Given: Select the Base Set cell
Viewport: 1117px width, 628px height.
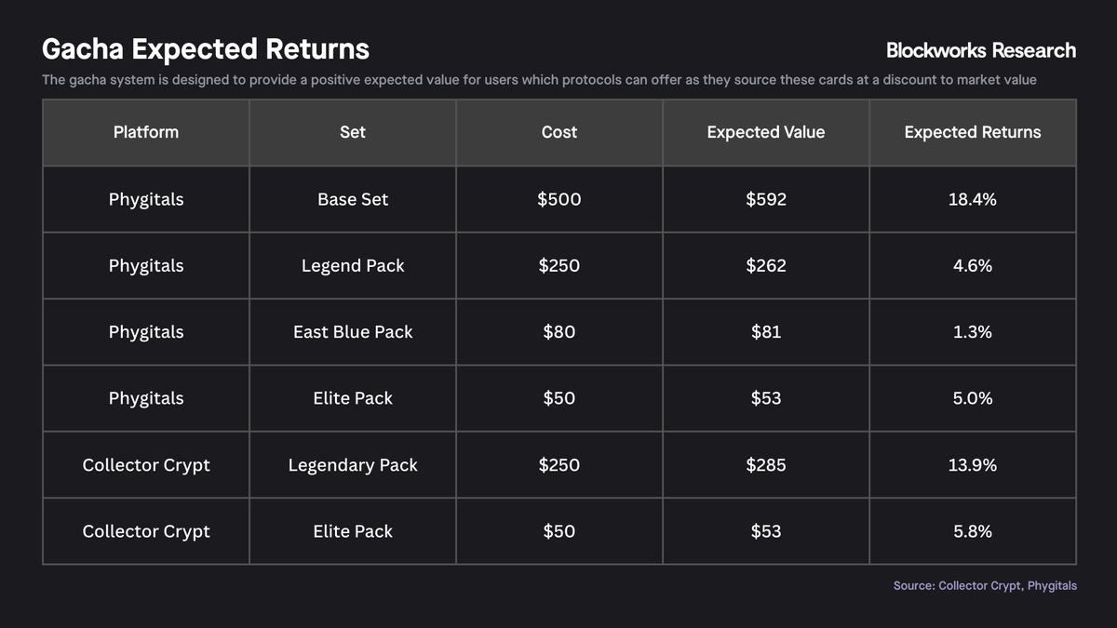Looking at the screenshot, I should (353, 199).
